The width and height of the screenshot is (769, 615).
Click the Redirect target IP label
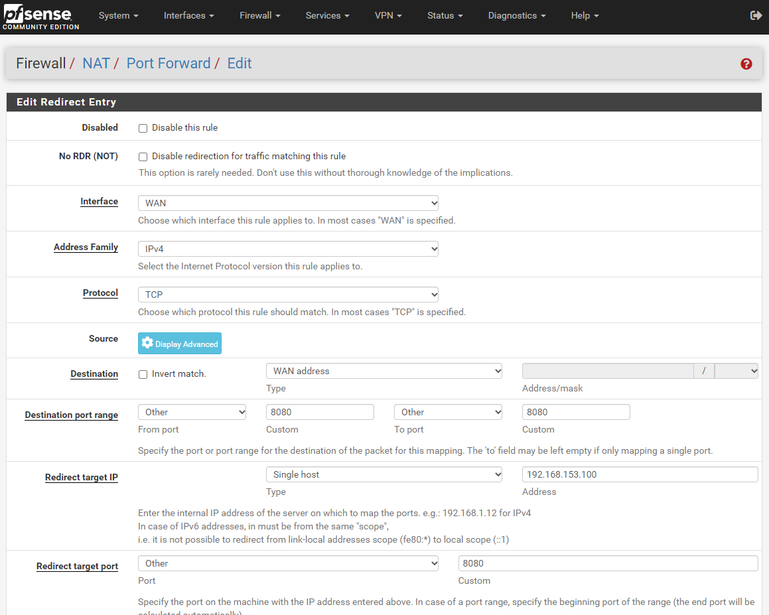[x=82, y=477]
